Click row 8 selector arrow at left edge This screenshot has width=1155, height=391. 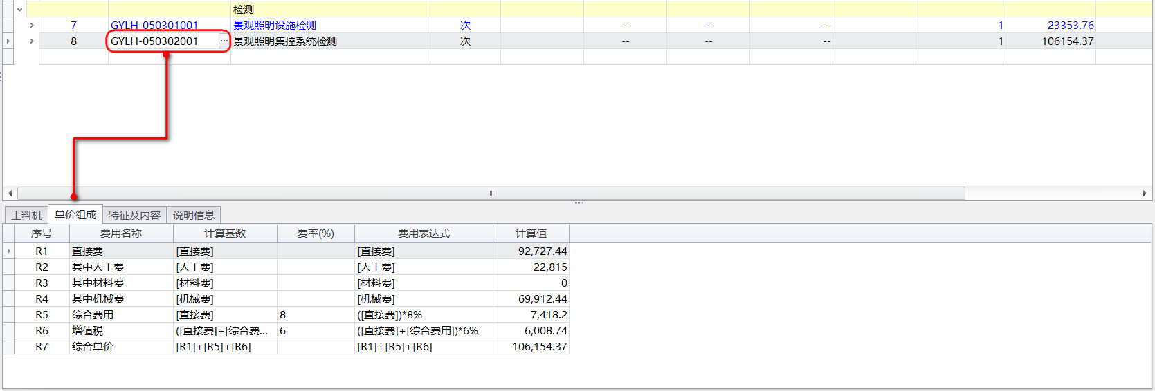(8, 41)
